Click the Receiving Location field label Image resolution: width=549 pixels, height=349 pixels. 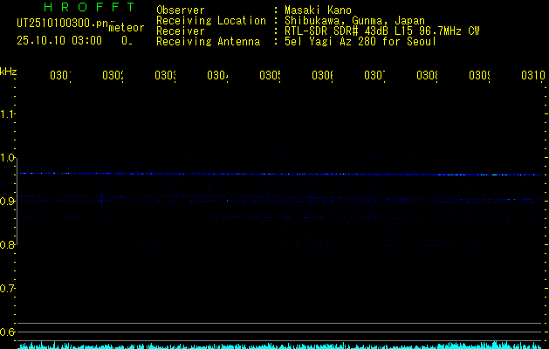click(210, 20)
